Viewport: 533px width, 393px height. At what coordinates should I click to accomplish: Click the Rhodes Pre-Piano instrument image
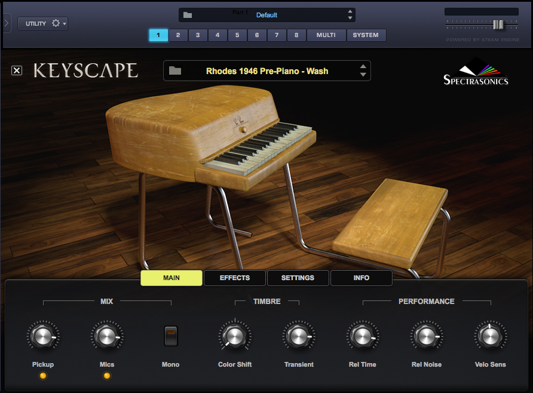(211, 177)
